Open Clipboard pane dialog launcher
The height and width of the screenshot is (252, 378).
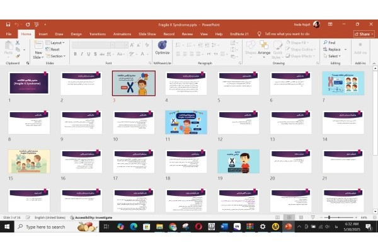[x=28, y=63]
